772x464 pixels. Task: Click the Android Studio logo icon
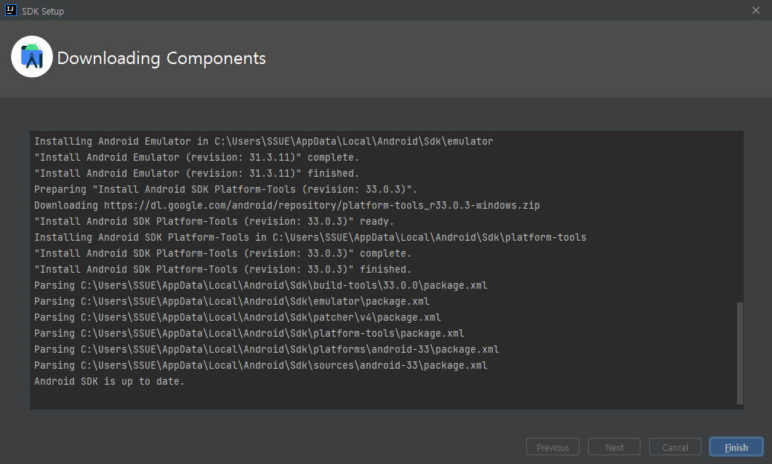coord(32,57)
